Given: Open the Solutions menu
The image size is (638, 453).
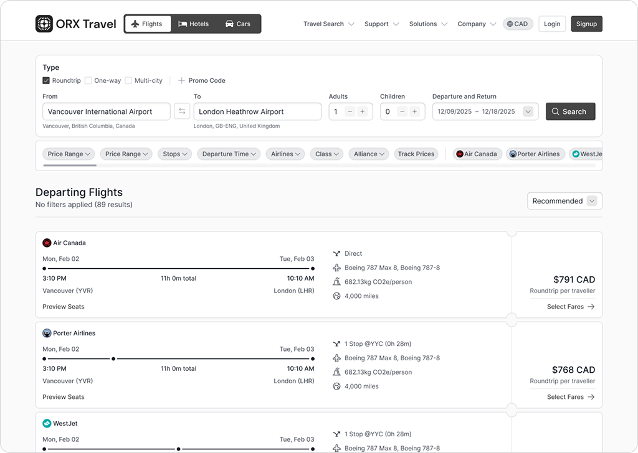Looking at the screenshot, I should pyautogui.click(x=428, y=24).
